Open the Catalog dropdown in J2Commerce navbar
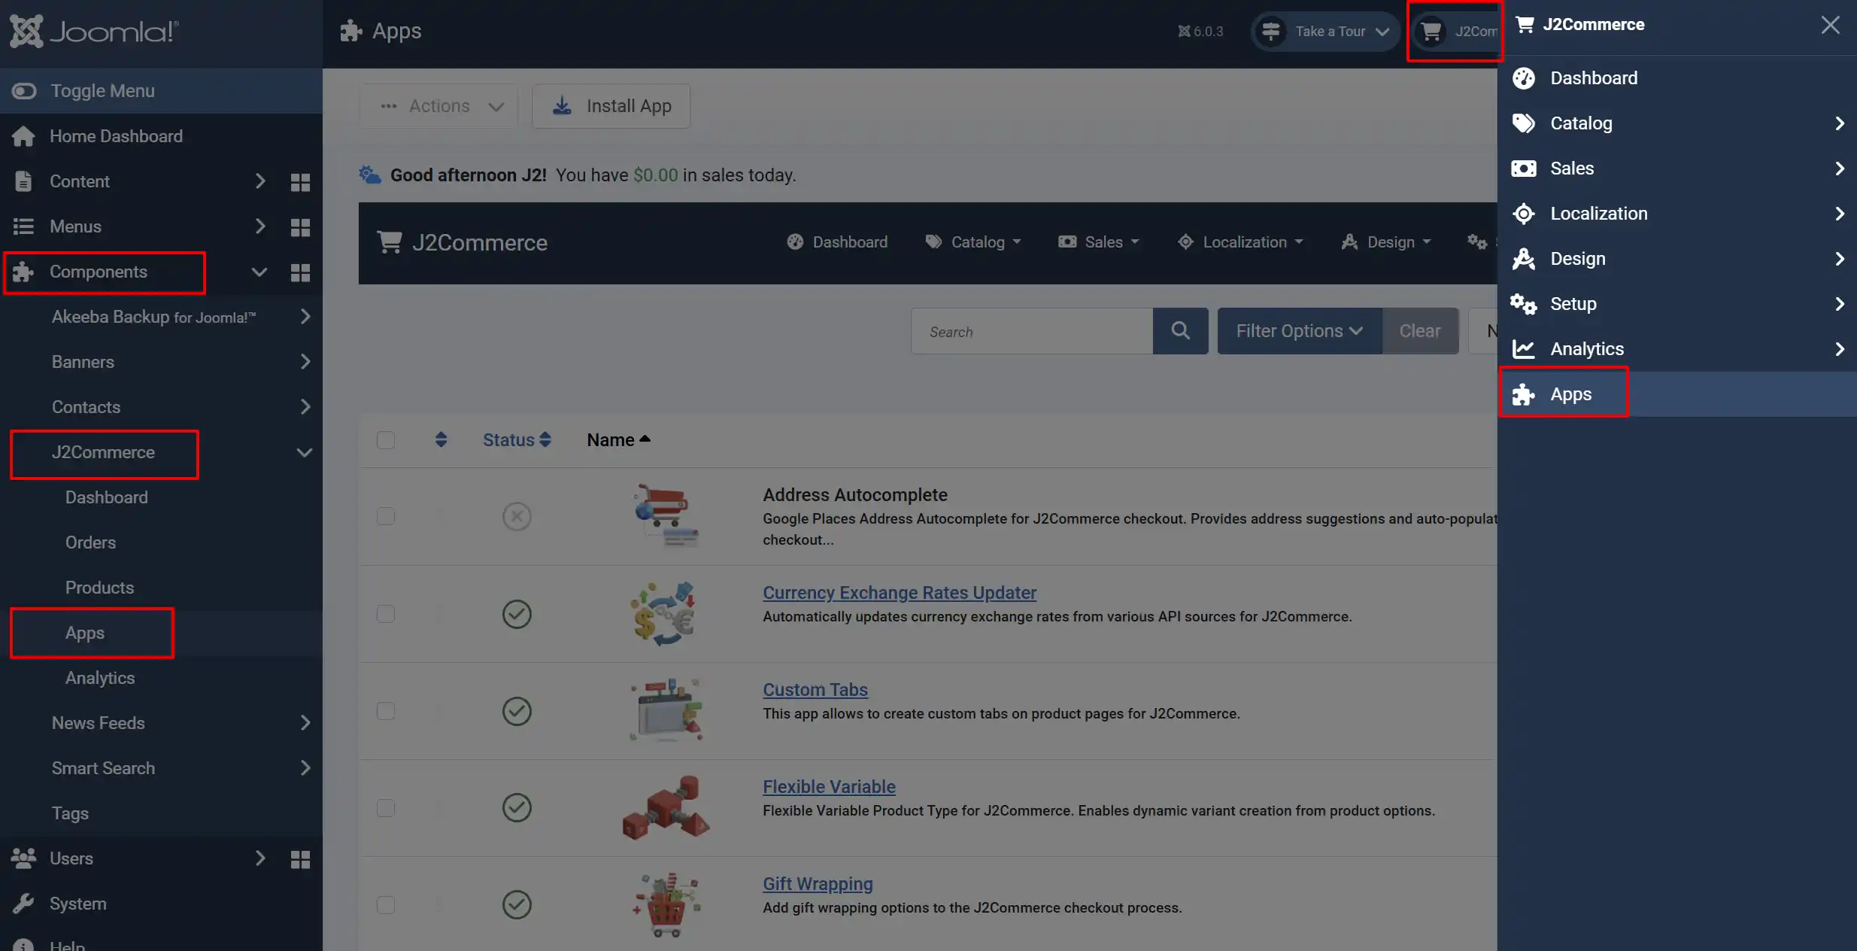 coord(973,242)
